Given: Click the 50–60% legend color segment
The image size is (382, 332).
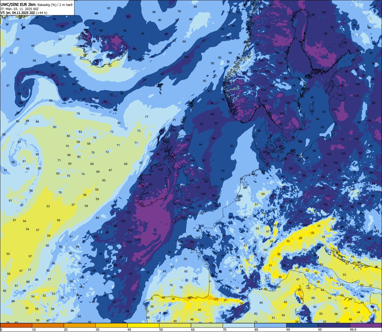Looking at the screenshot, I should pyautogui.click(x=175, y=325).
